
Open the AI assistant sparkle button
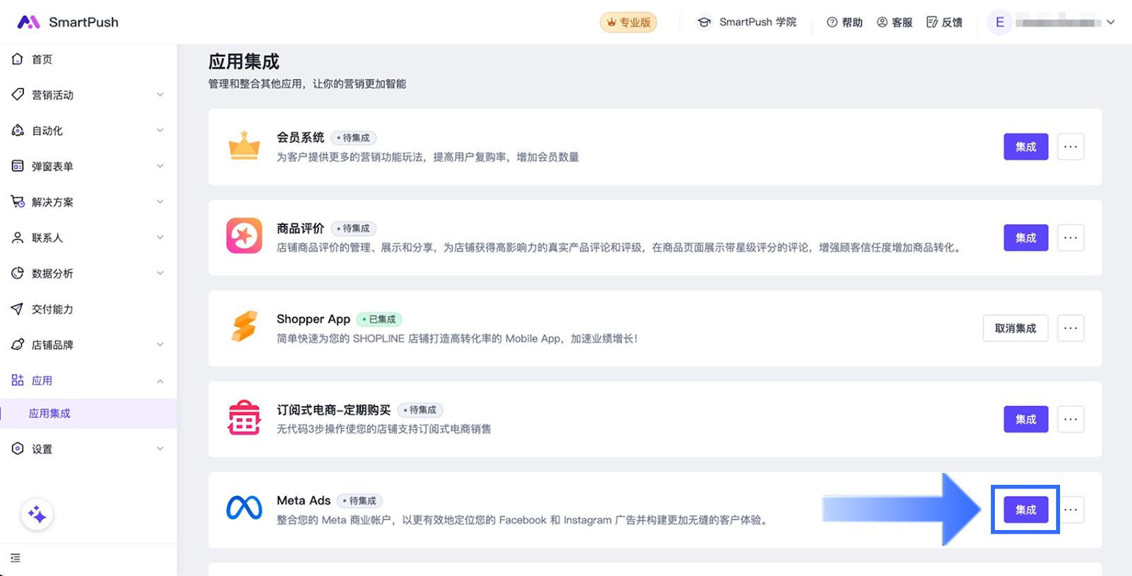coord(37,515)
